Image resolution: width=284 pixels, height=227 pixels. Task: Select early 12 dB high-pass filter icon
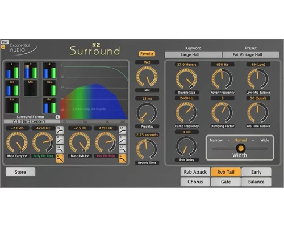tap(60, 131)
